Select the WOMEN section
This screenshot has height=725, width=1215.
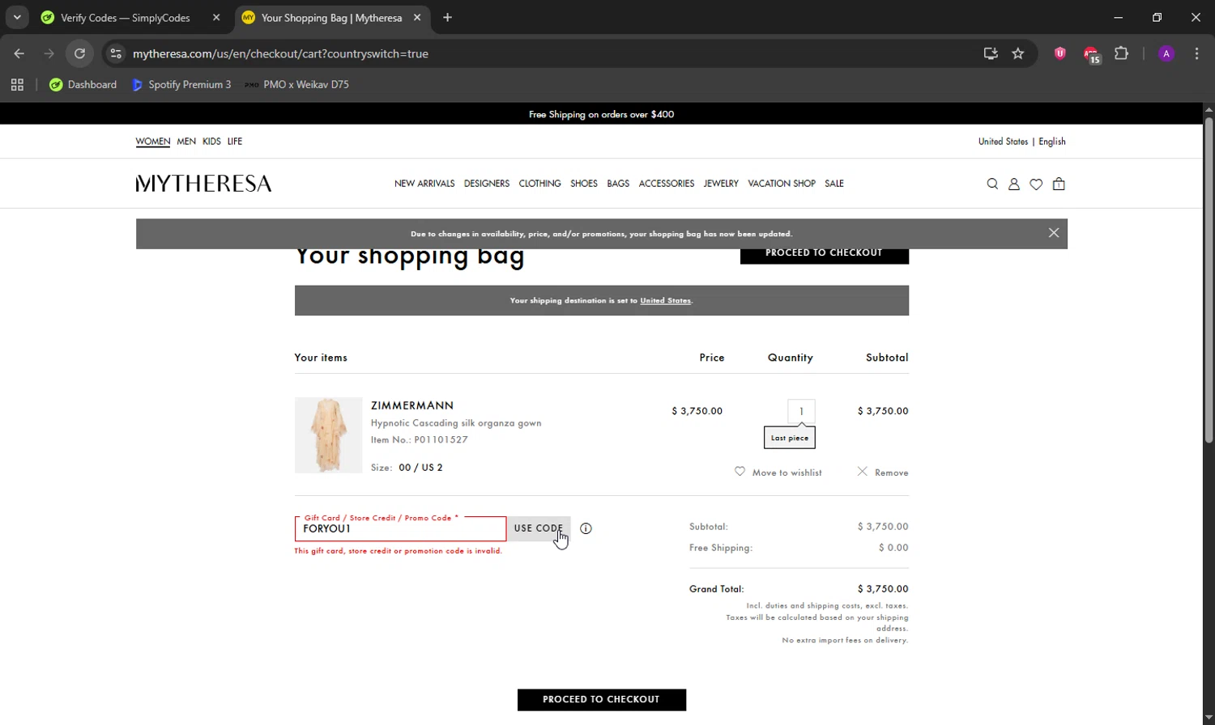tap(152, 141)
